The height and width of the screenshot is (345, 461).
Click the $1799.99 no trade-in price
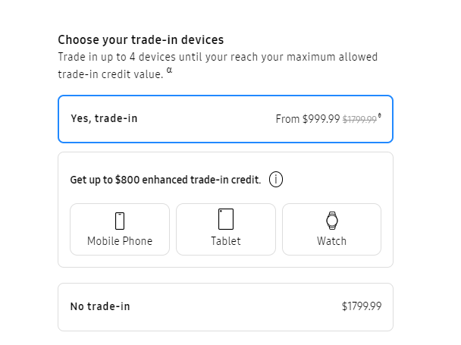[362, 306]
